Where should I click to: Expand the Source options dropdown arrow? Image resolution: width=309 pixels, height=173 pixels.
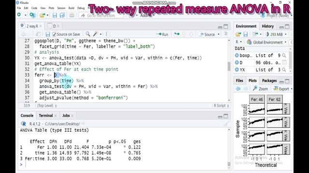(219, 35)
